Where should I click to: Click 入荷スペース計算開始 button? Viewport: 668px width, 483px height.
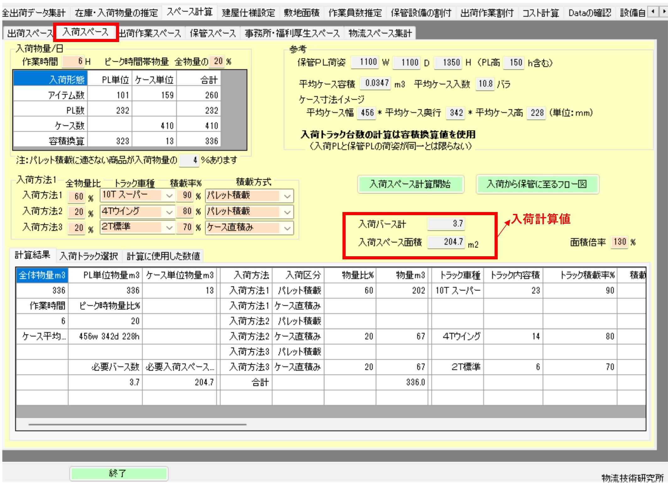point(410,184)
